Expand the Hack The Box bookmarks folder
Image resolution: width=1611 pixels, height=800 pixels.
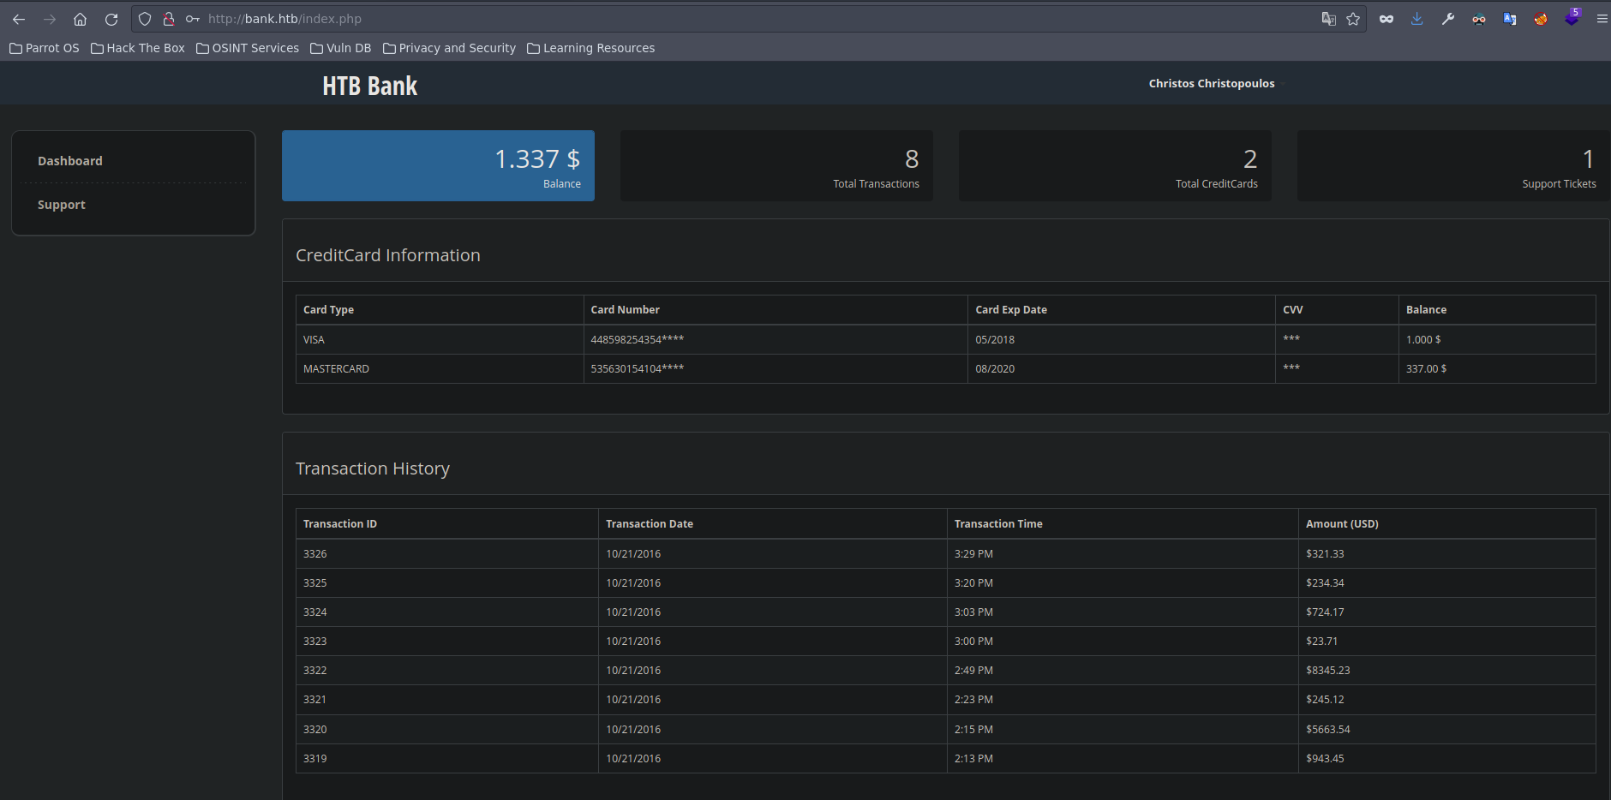[x=138, y=48]
